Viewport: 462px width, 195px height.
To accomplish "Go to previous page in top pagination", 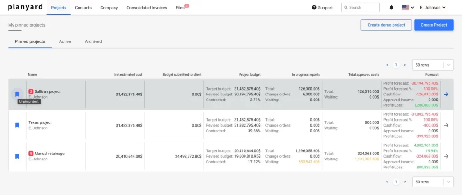I will (387, 65).
